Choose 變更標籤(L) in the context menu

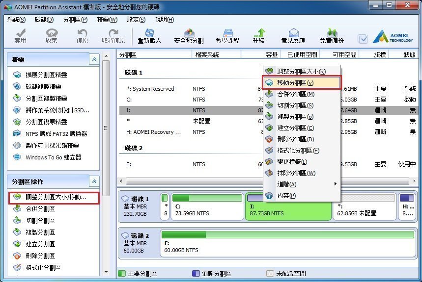[x=302, y=162]
